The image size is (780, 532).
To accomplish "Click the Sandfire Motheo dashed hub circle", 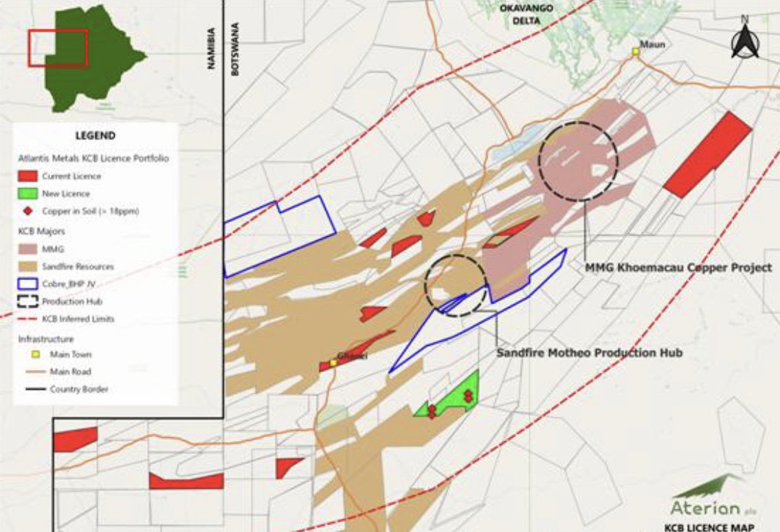I will coord(456,286).
